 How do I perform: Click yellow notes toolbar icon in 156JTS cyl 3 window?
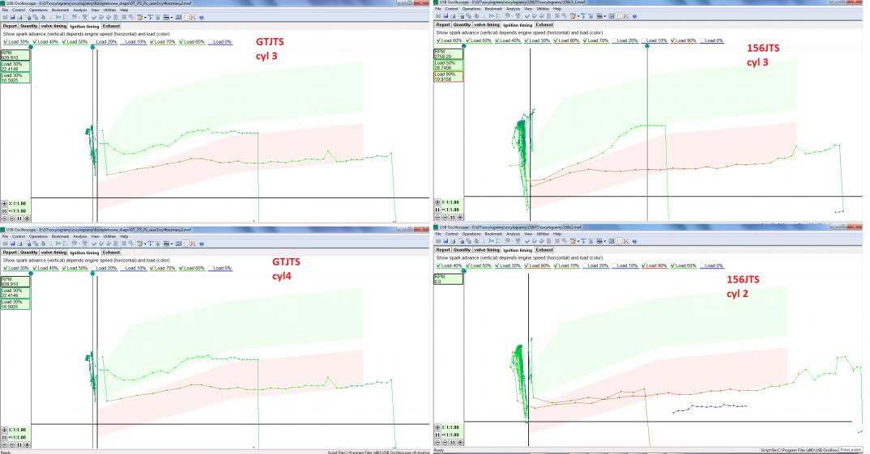click(x=573, y=16)
